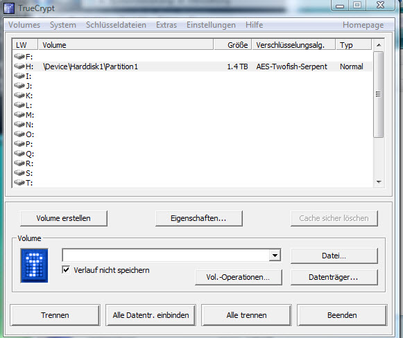Click the drive icon for I:
Image resolution: width=403 pixels, height=338 pixels.
click(19, 75)
